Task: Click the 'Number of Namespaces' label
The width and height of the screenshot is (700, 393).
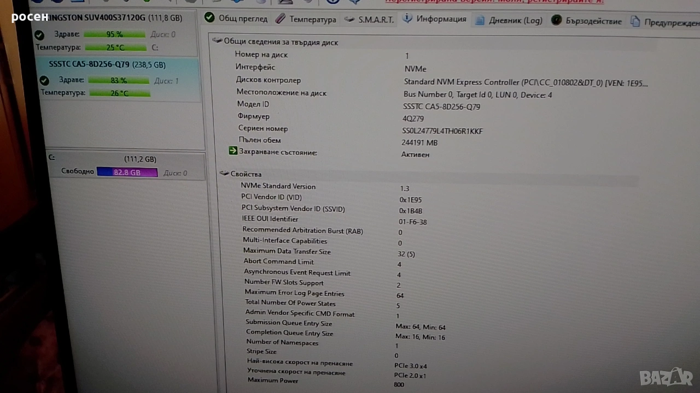Action: pos(282,342)
